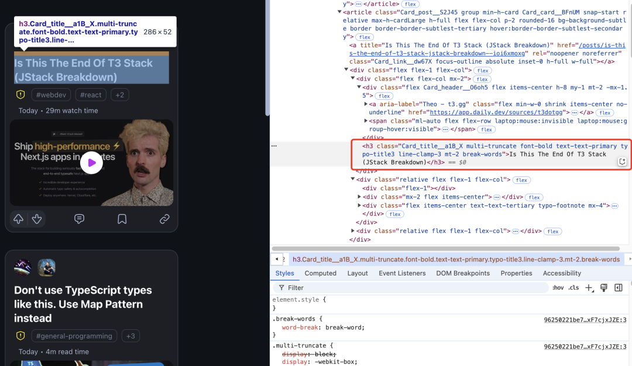This screenshot has height=366, width=632.
Task: Open the Event Listeners tab
Action: pos(402,273)
